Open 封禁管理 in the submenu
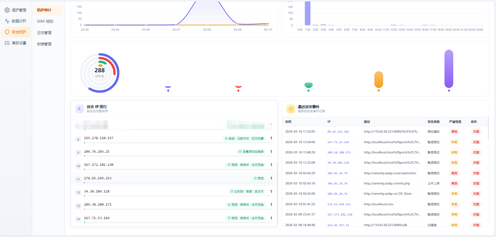 pyautogui.click(x=44, y=44)
